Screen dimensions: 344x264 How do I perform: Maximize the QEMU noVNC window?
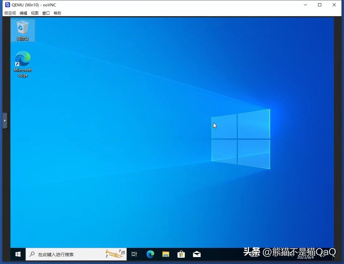point(320,5)
